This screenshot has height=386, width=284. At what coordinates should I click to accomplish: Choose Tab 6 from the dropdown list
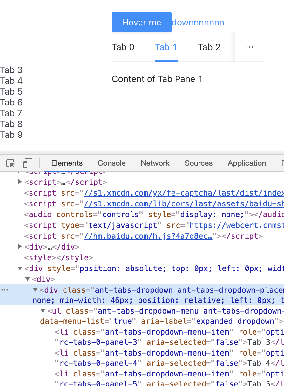click(11, 103)
